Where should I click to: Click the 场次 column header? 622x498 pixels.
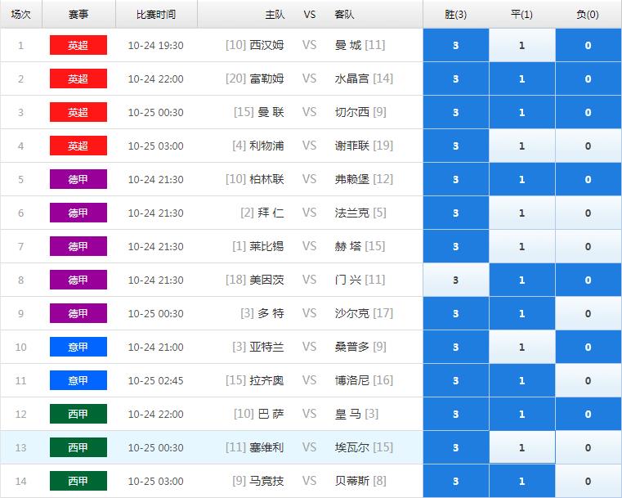click(x=21, y=14)
